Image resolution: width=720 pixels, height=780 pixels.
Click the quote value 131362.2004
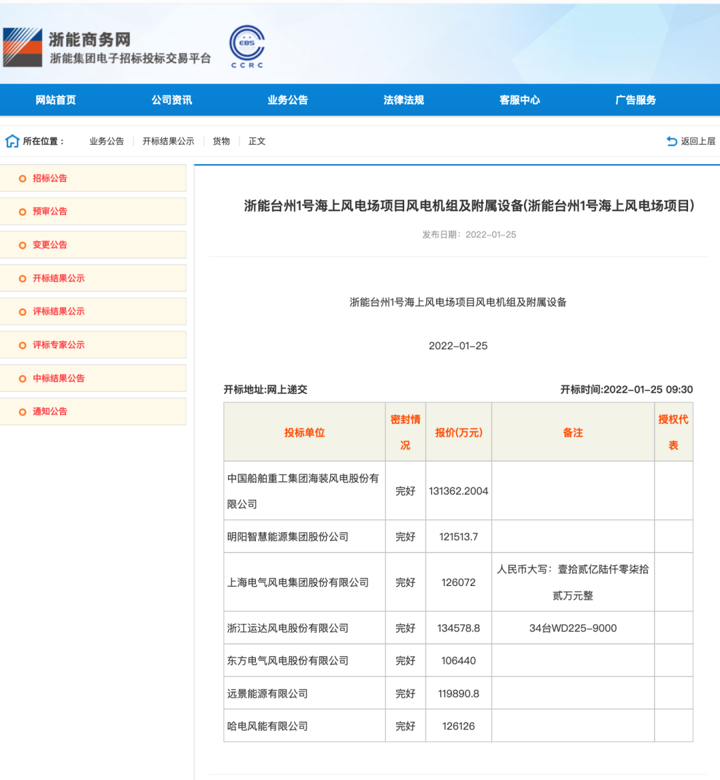[459, 491]
